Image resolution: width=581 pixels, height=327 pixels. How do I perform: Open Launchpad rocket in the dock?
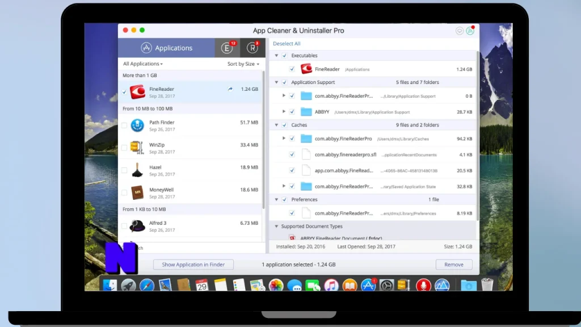[x=128, y=286]
